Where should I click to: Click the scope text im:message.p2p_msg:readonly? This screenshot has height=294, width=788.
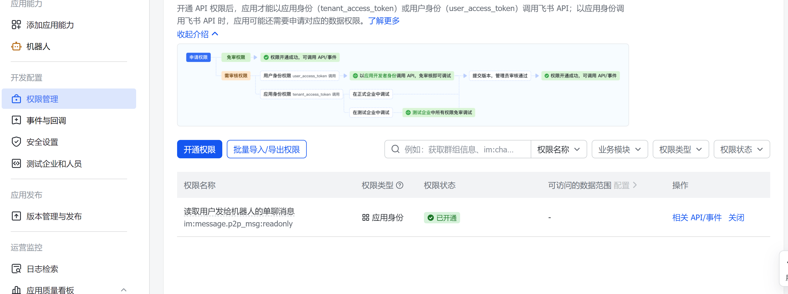point(238,224)
